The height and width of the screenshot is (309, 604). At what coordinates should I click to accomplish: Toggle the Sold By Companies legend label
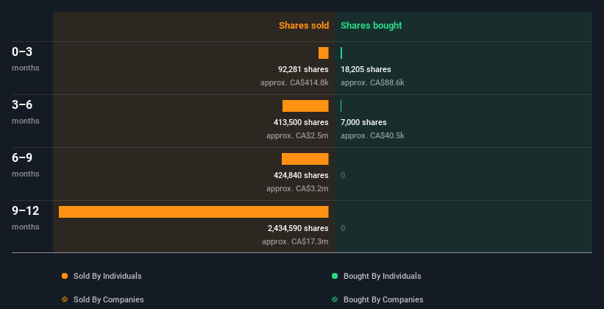click(108, 299)
